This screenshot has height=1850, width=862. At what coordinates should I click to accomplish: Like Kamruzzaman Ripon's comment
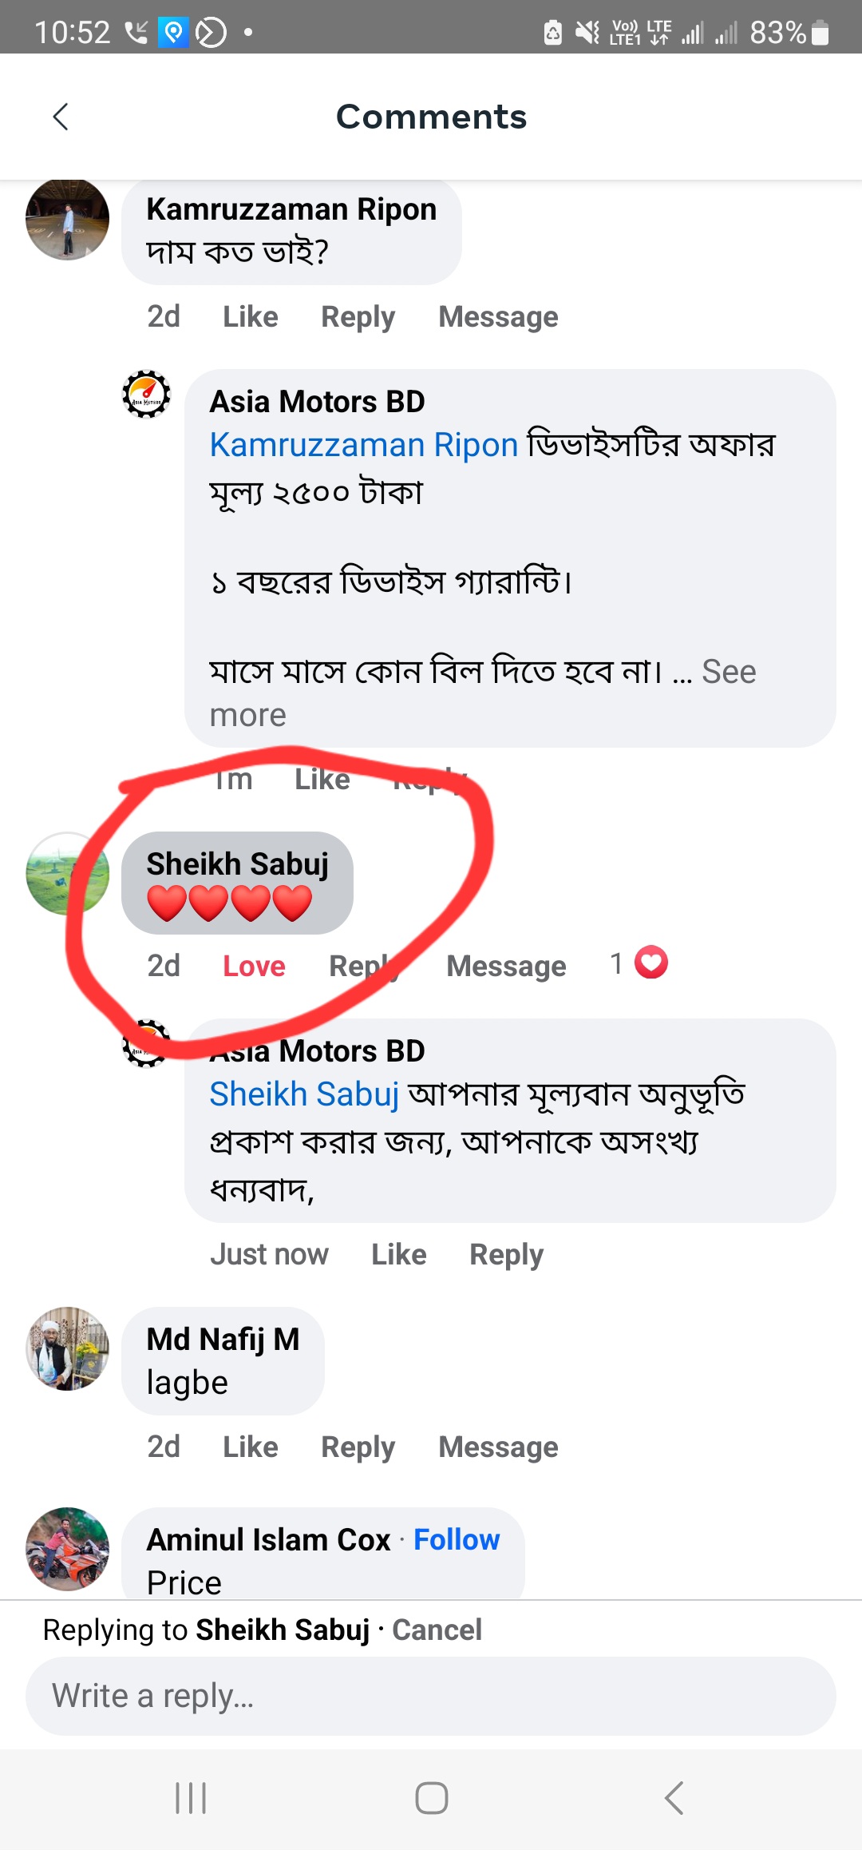pos(250,317)
